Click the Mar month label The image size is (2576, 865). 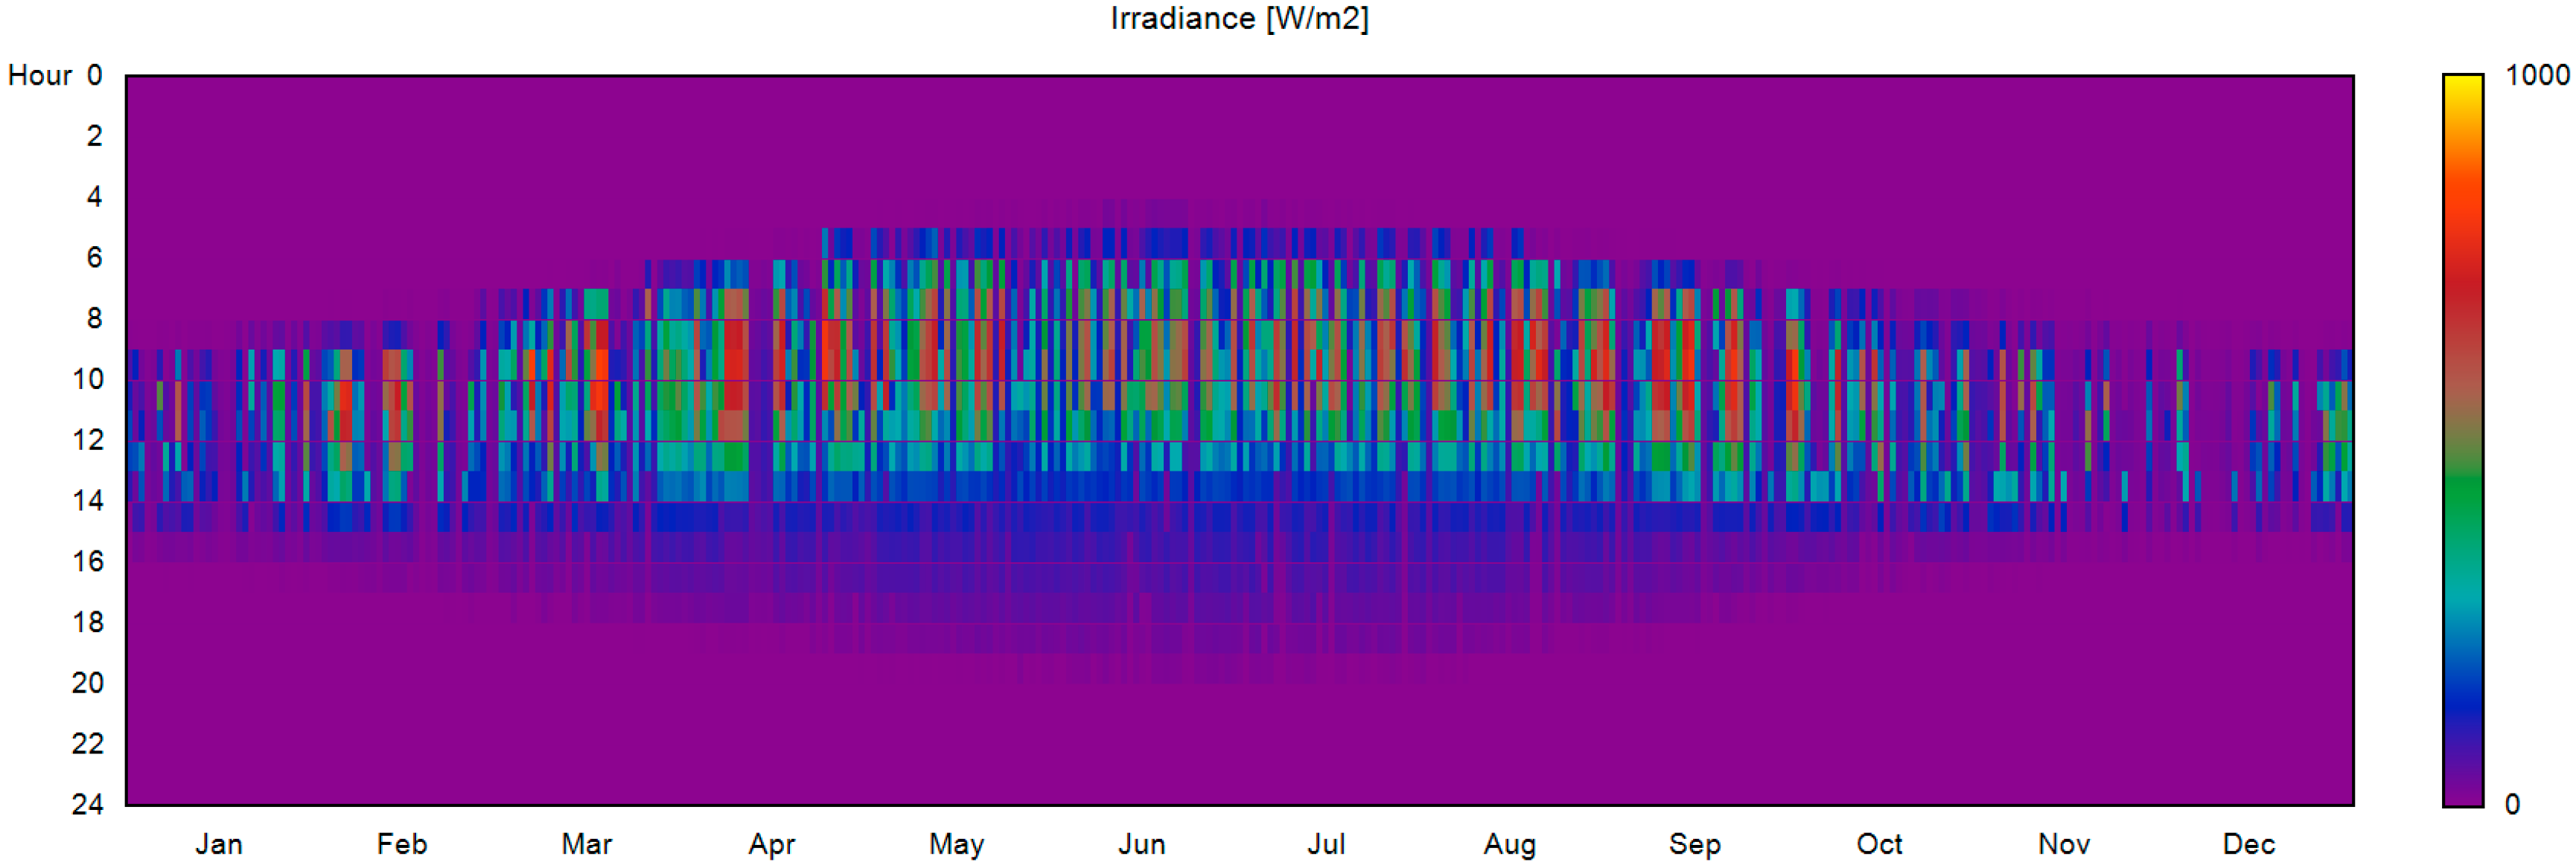pos(586,844)
